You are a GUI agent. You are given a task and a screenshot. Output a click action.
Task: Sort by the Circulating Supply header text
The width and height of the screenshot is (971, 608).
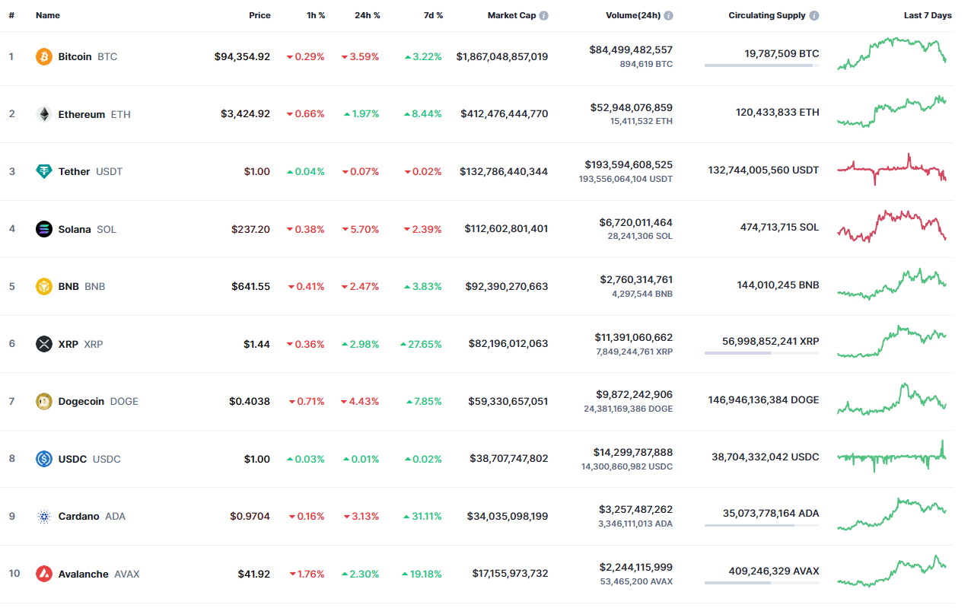[767, 15]
